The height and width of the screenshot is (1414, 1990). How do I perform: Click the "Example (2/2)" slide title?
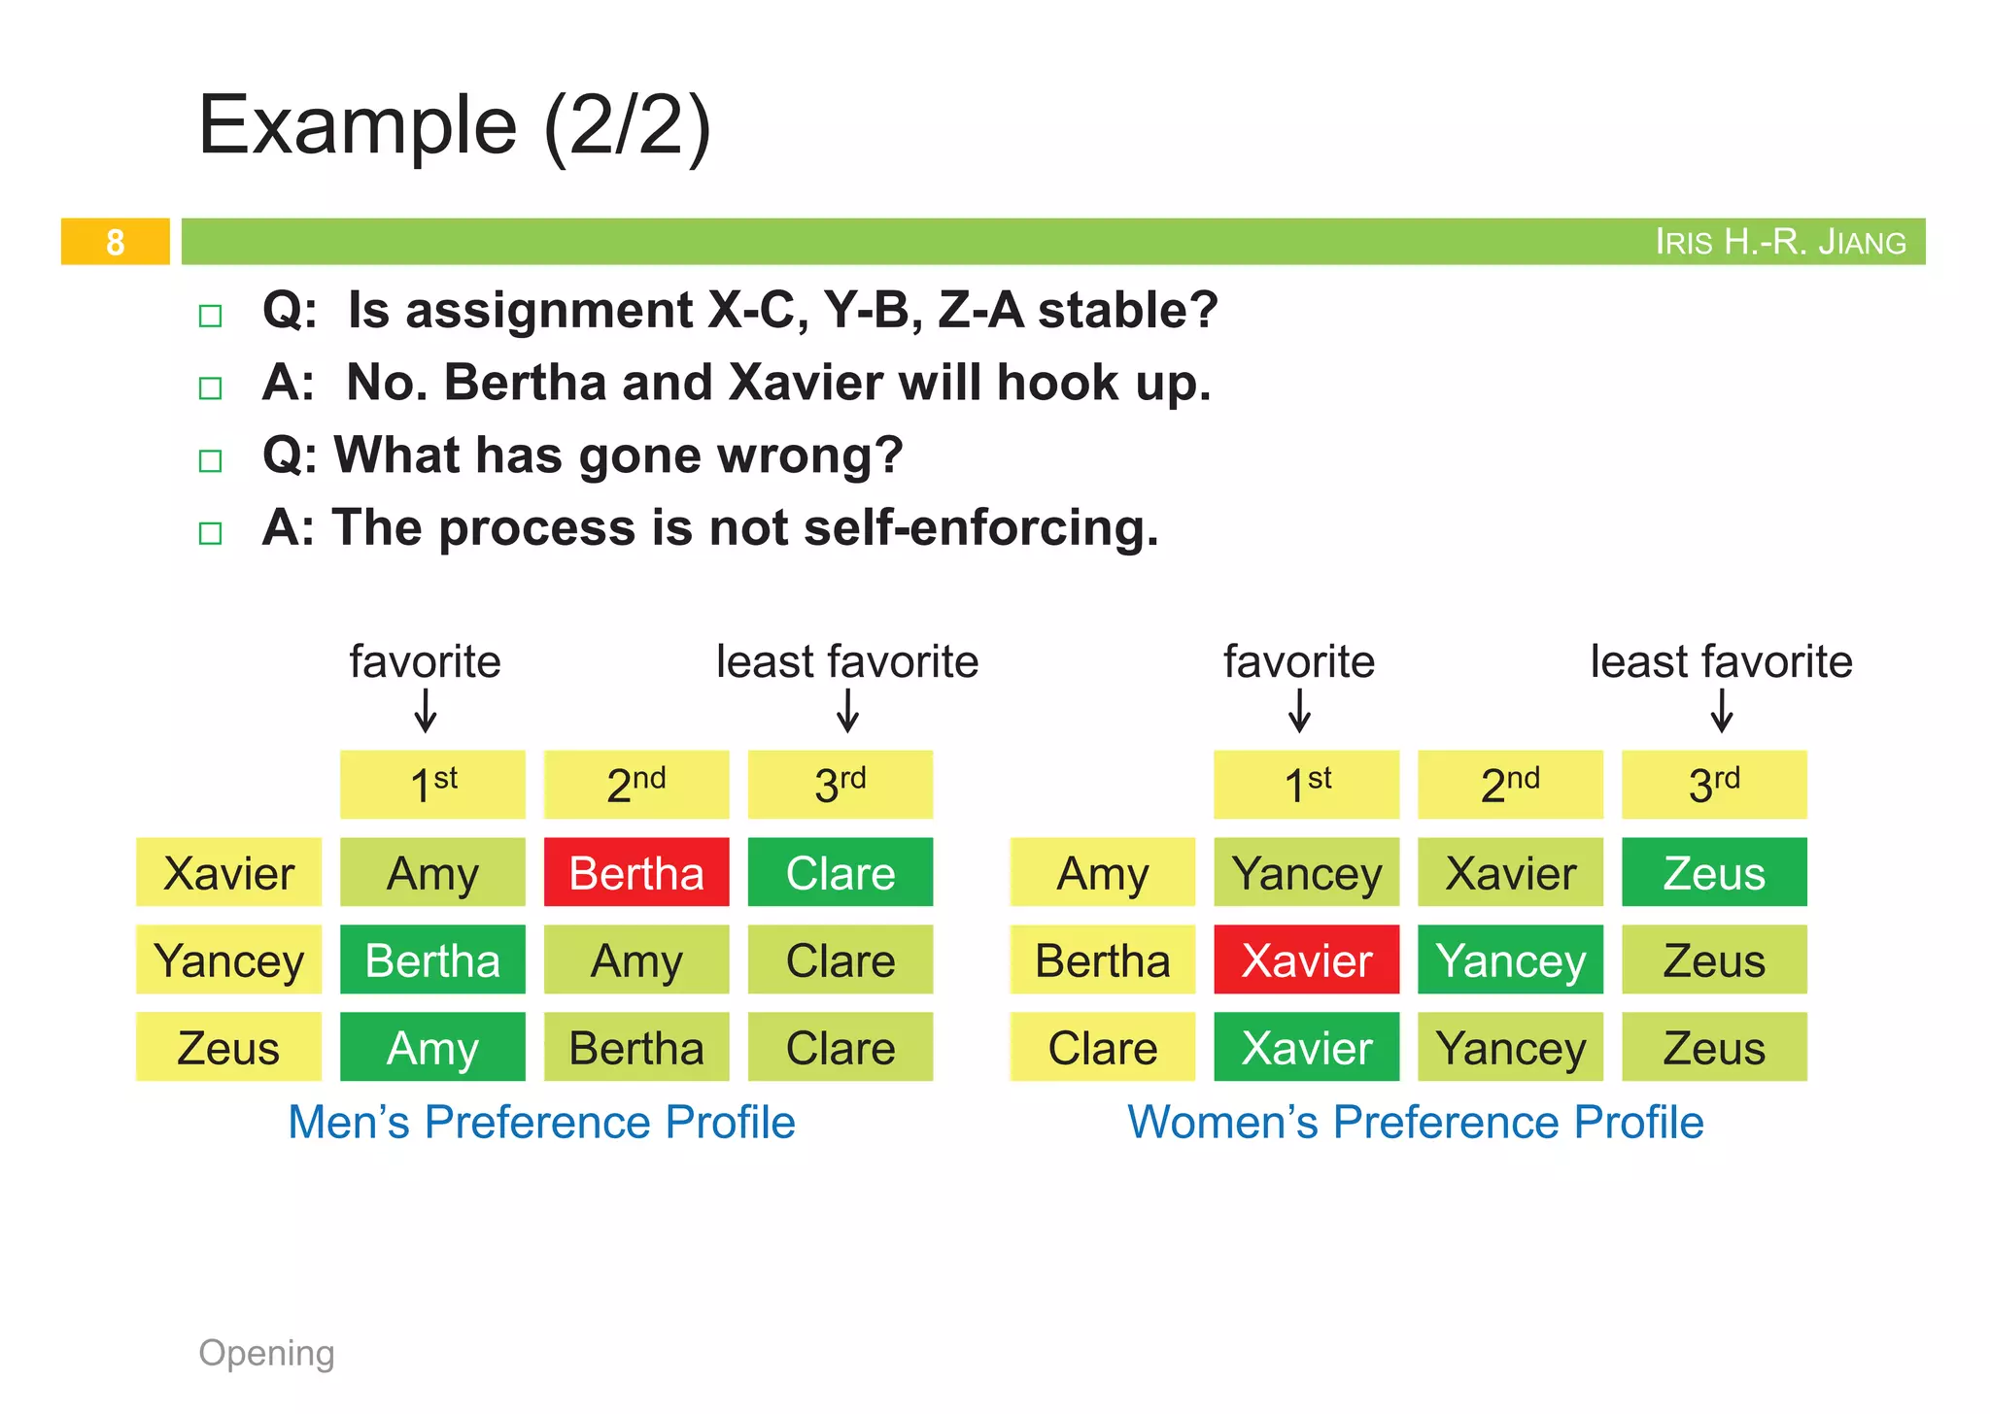coord(455,125)
